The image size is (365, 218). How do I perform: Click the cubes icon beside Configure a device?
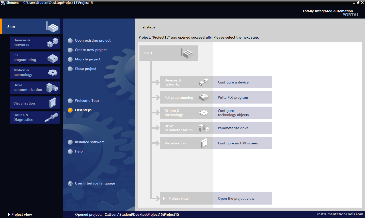[x=204, y=82]
